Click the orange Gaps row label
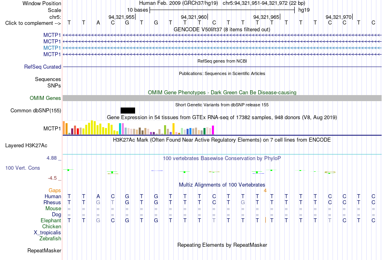The height and width of the screenshot is (260, 382). click(55, 191)
